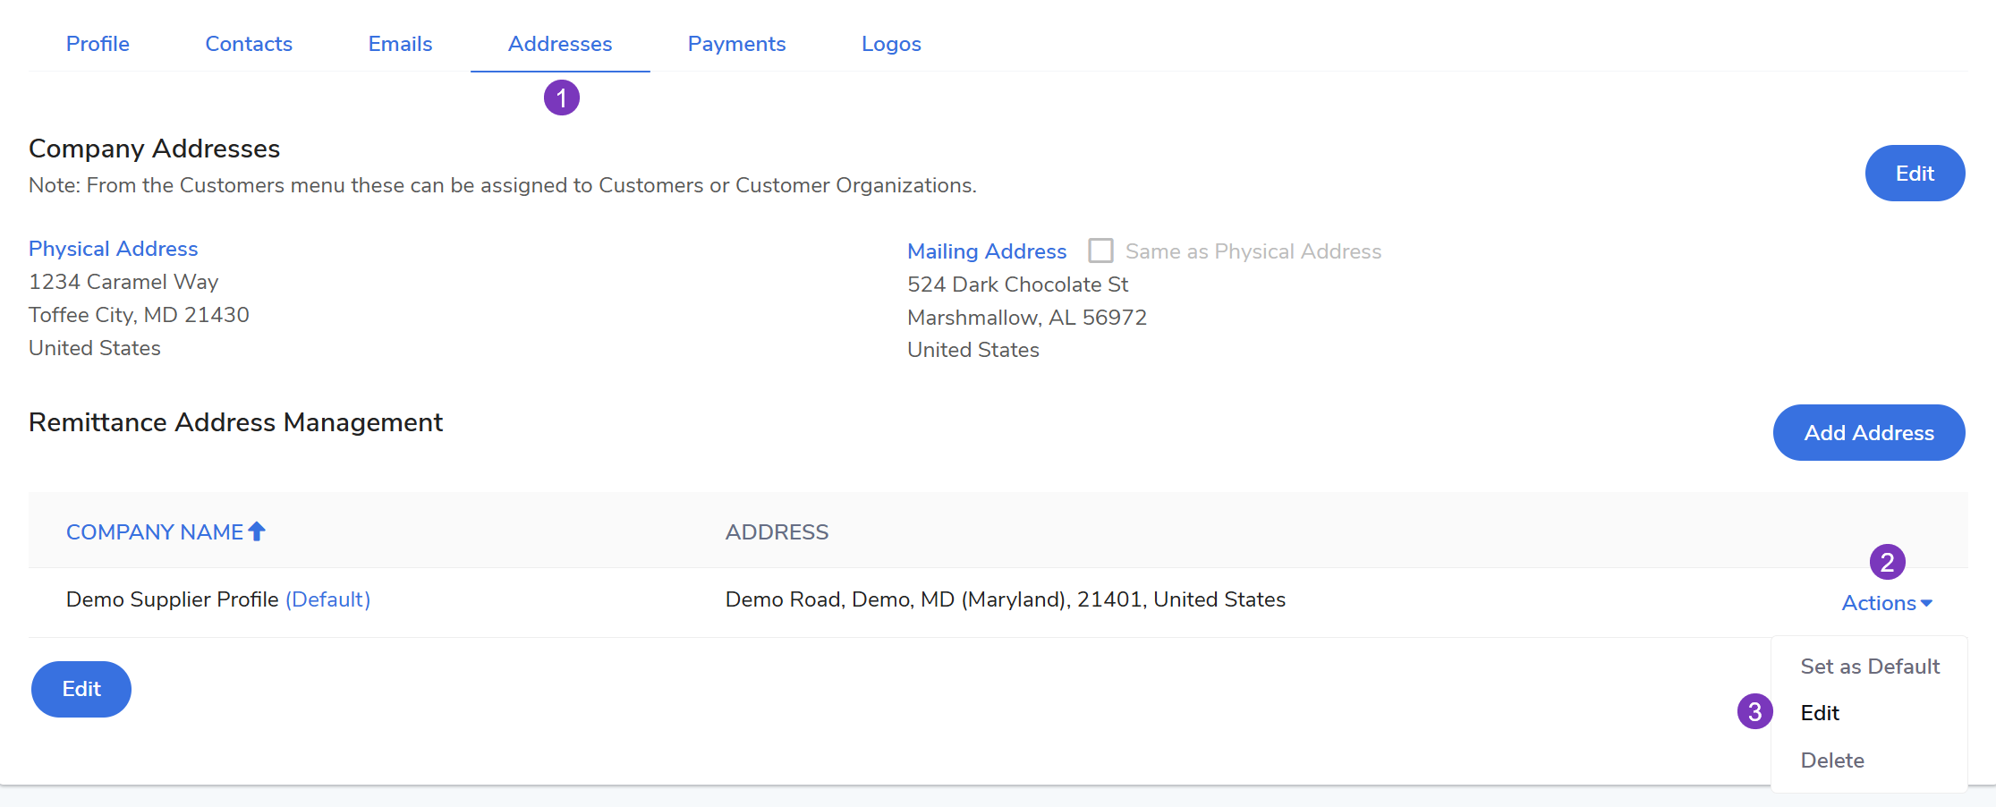Click the sort arrow beside Company Name

[257, 531]
